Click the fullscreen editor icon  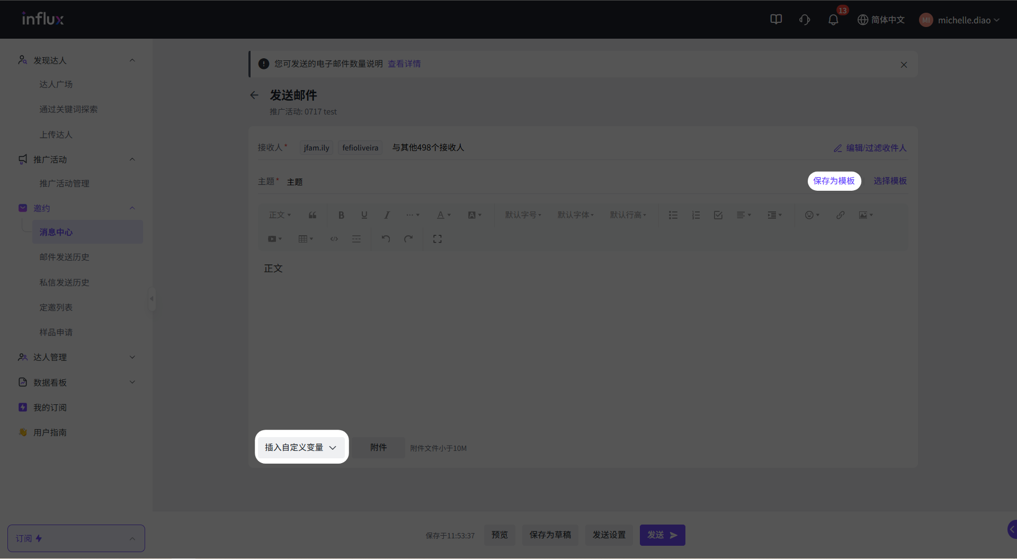pos(437,239)
